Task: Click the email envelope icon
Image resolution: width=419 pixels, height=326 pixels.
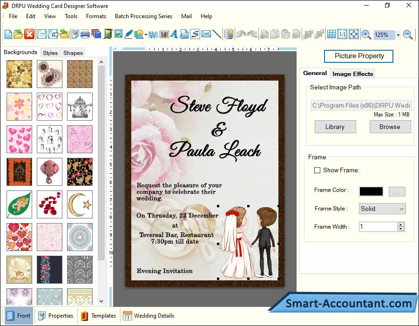Action: (206, 34)
